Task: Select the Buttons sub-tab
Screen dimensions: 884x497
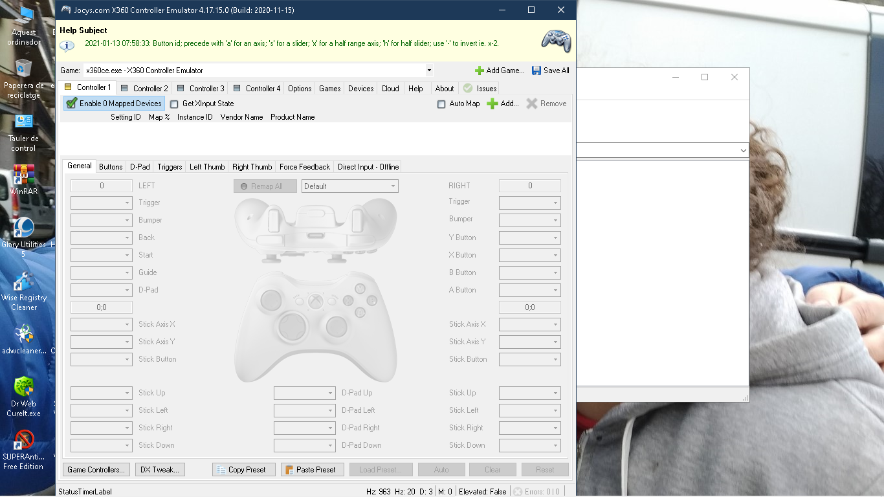Action: pyautogui.click(x=111, y=167)
